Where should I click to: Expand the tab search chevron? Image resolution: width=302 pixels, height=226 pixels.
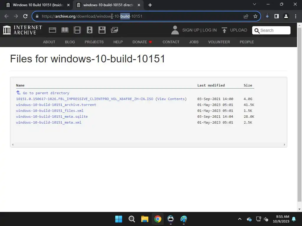pyautogui.click(x=255, y=4)
